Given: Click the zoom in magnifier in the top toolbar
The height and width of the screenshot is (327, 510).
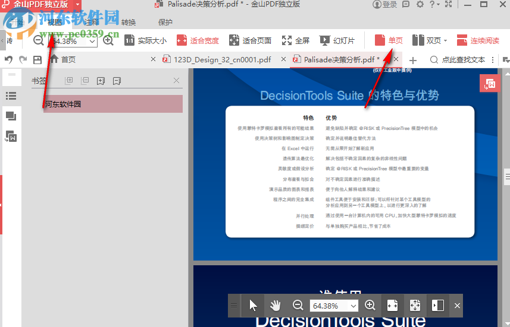Looking at the screenshot, I should tap(108, 40).
